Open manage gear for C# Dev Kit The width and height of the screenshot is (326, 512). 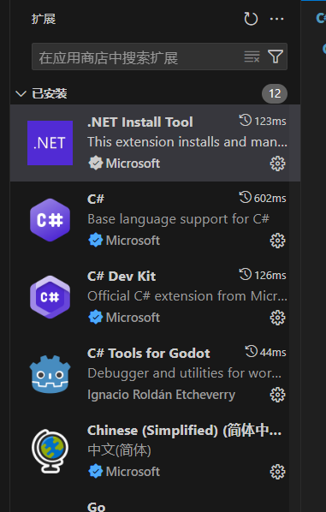click(x=277, y=318)
